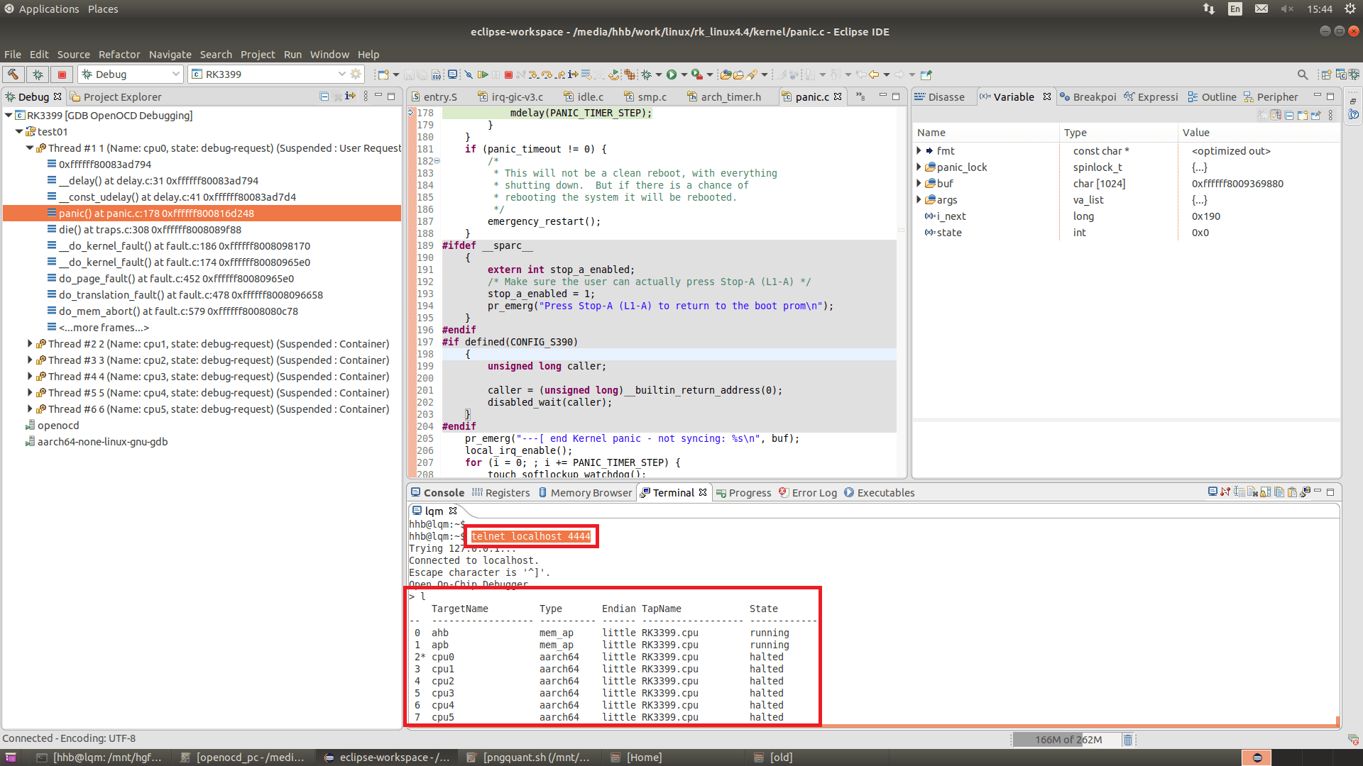The width and height of the screenshot is (1363, 766).
Task: Select the buf variable row
Action: [1126, 184]
